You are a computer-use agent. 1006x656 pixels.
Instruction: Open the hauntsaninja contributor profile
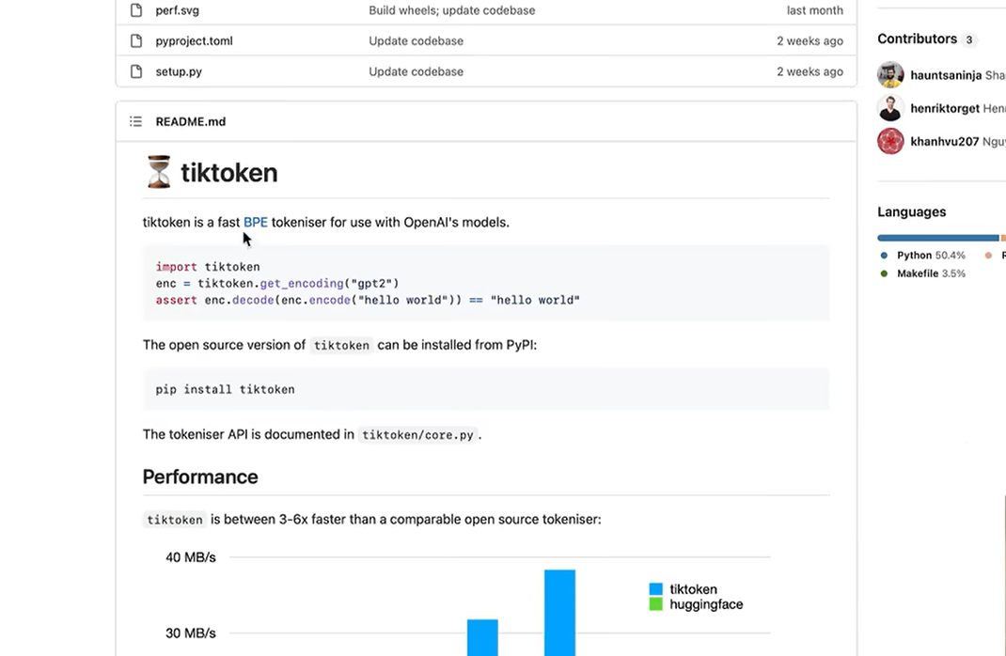(x=946, y=75)
